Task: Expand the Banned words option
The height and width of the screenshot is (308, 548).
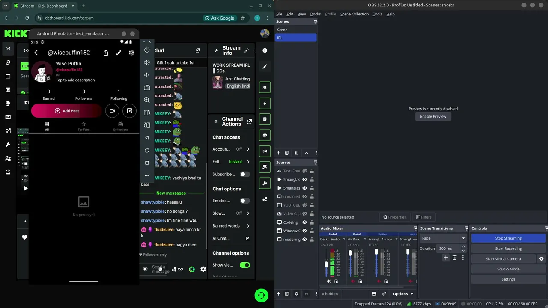Action: (248, 226)
